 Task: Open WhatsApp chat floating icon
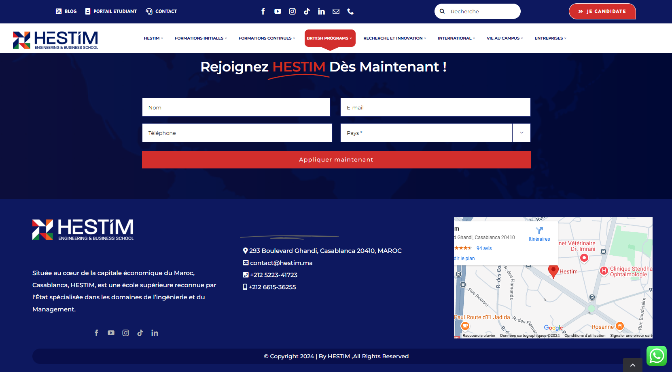click(656, 356)
